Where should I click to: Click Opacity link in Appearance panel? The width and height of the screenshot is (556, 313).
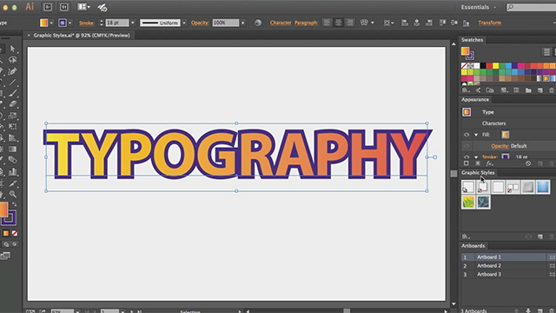click(500, 146)
